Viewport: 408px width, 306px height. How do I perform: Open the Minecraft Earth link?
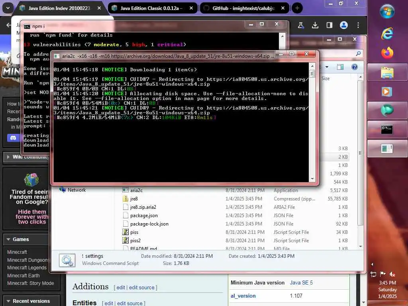[24, 276]
